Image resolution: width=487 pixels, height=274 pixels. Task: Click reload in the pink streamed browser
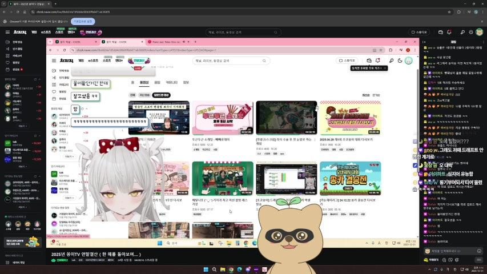click(65, 50)
